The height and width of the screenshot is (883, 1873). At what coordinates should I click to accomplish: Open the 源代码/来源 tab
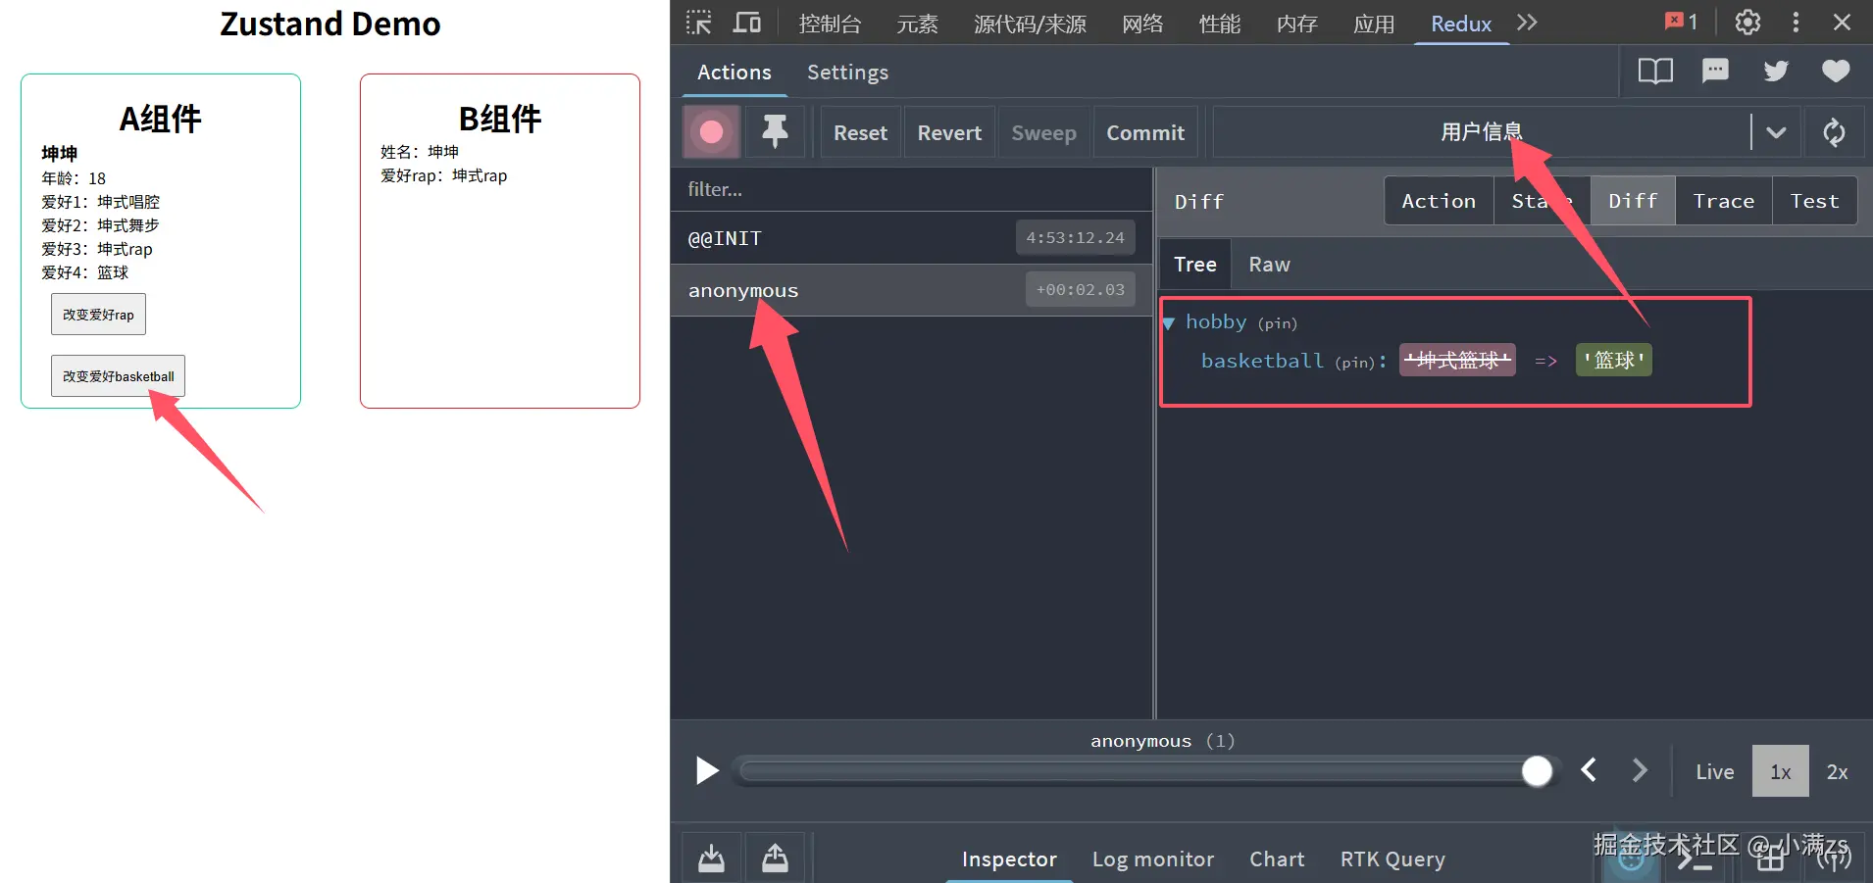1030,24
